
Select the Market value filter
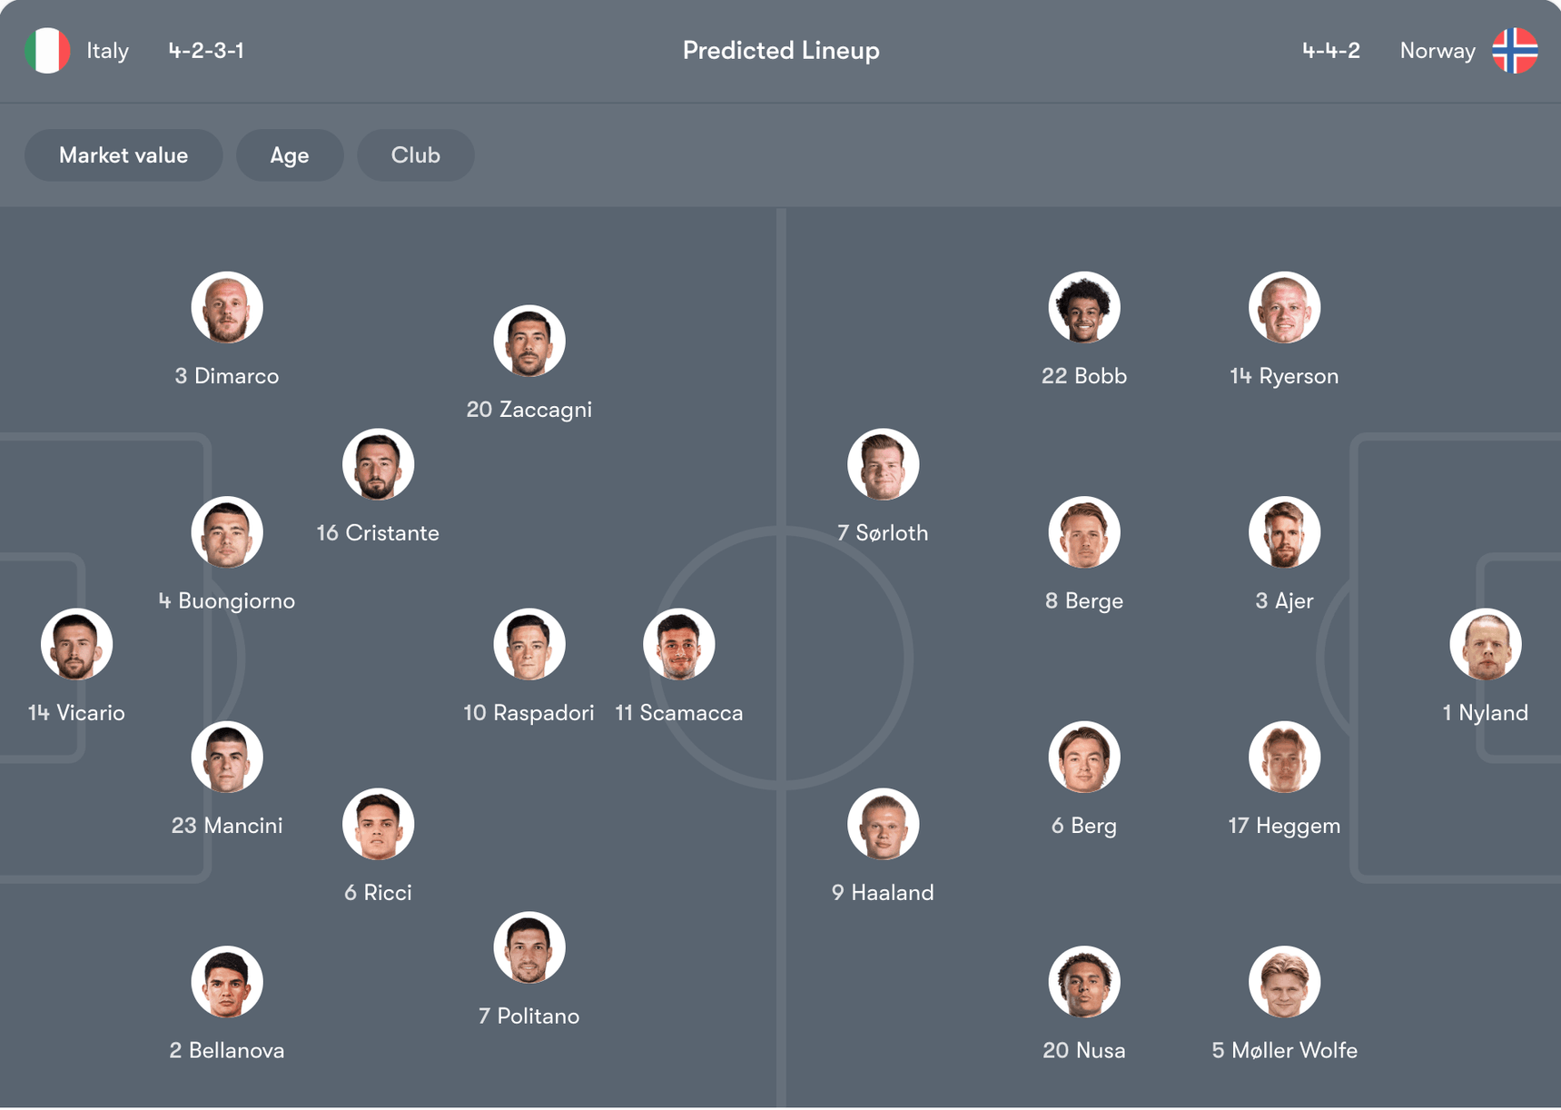[123, 155]
